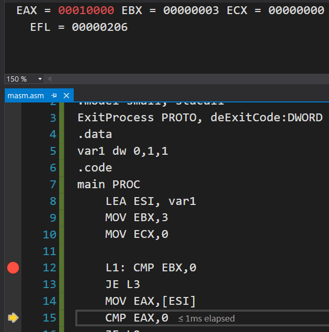Click the '.code' directive line
This screenshot has width=329, height=332.
pyautogui.click(x=95, y=168)
